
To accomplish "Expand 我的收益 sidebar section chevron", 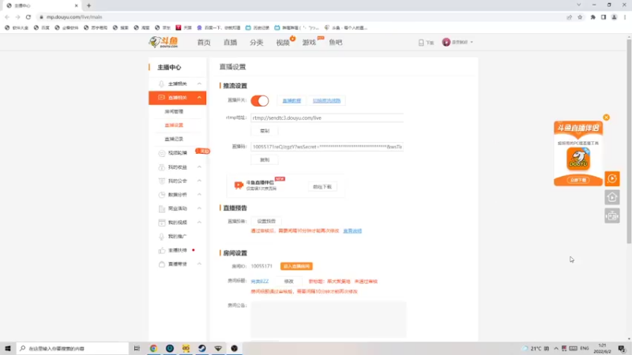I will pos(199,166).
